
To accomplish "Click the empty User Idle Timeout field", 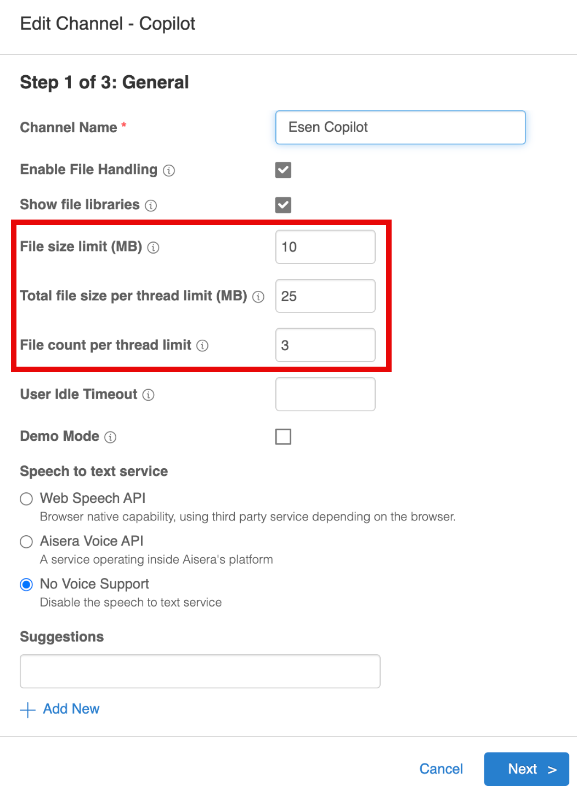I will point(325,394).
